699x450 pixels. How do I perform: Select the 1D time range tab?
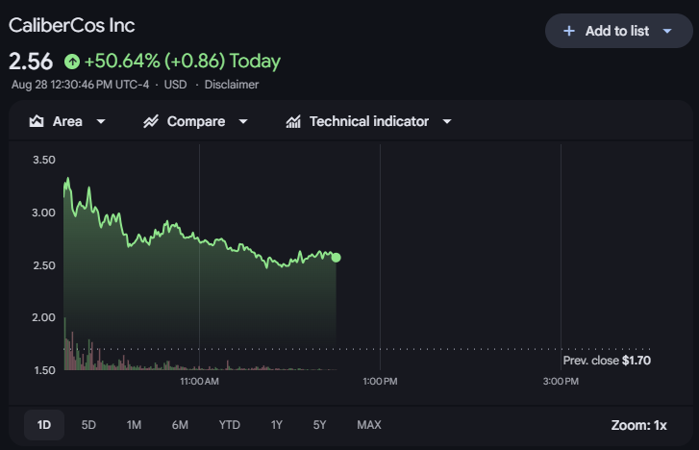coord(43,425)
